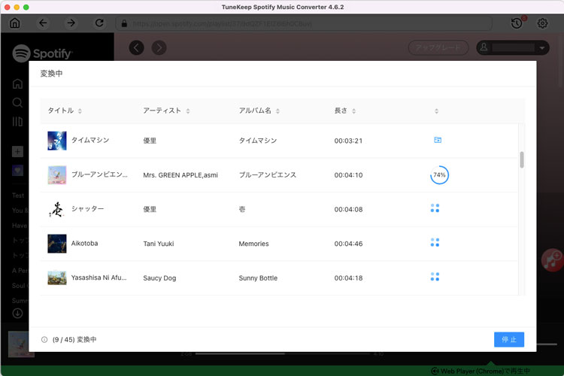Click the red add-music floating button
This screenshot has width=564, height=376.
[x=552, y=259]
